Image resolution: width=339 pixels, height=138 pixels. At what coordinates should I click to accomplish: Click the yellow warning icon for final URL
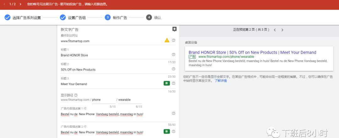coord(167,40)
